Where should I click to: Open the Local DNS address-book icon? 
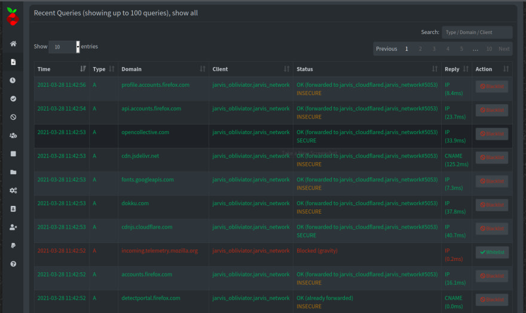point(13,209)
